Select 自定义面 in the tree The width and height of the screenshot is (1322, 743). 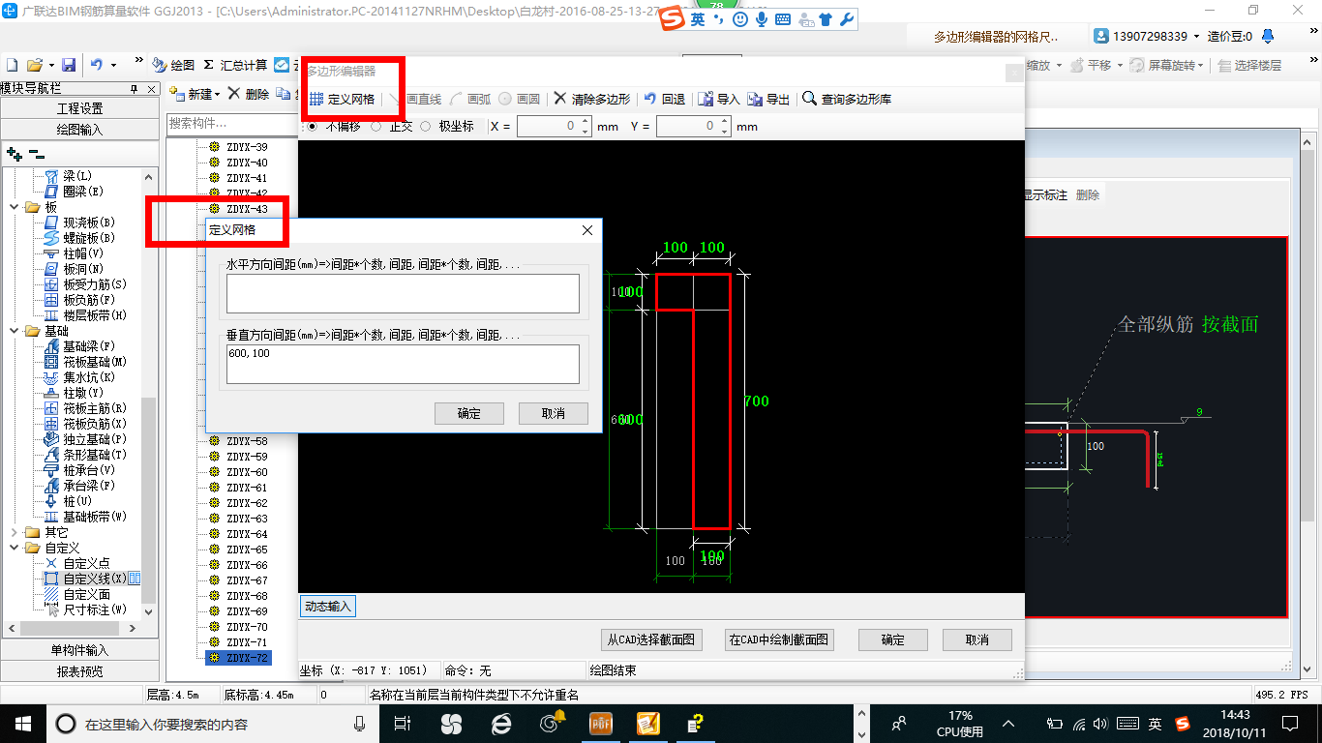pos(77,594)
